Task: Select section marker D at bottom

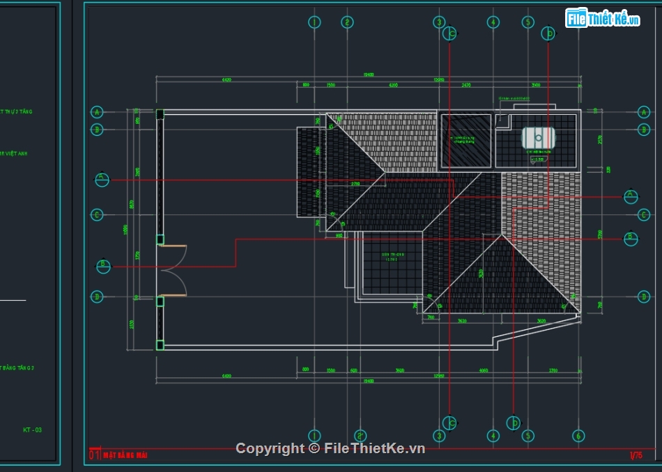Action: coord(514,423)
